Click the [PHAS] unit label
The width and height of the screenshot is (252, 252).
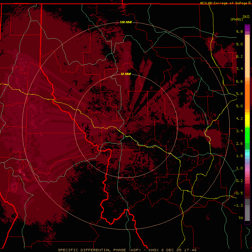click(237, 19)
